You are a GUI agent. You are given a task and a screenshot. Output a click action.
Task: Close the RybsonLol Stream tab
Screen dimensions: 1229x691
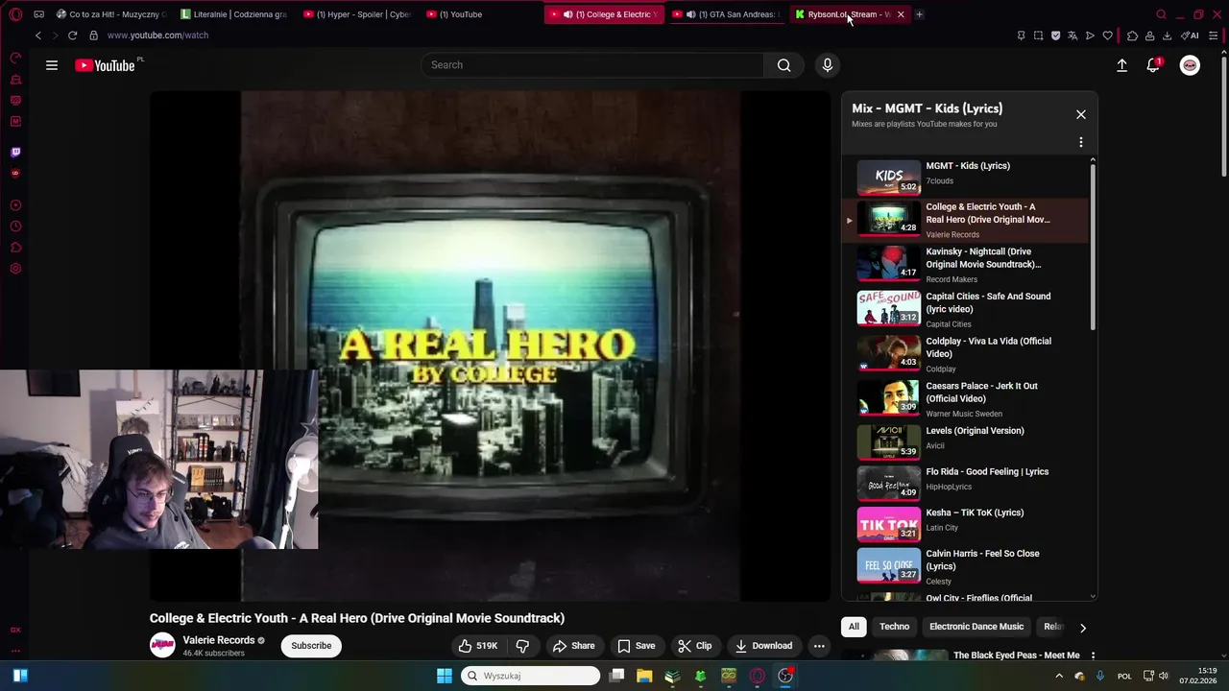[x=901, y=14]
